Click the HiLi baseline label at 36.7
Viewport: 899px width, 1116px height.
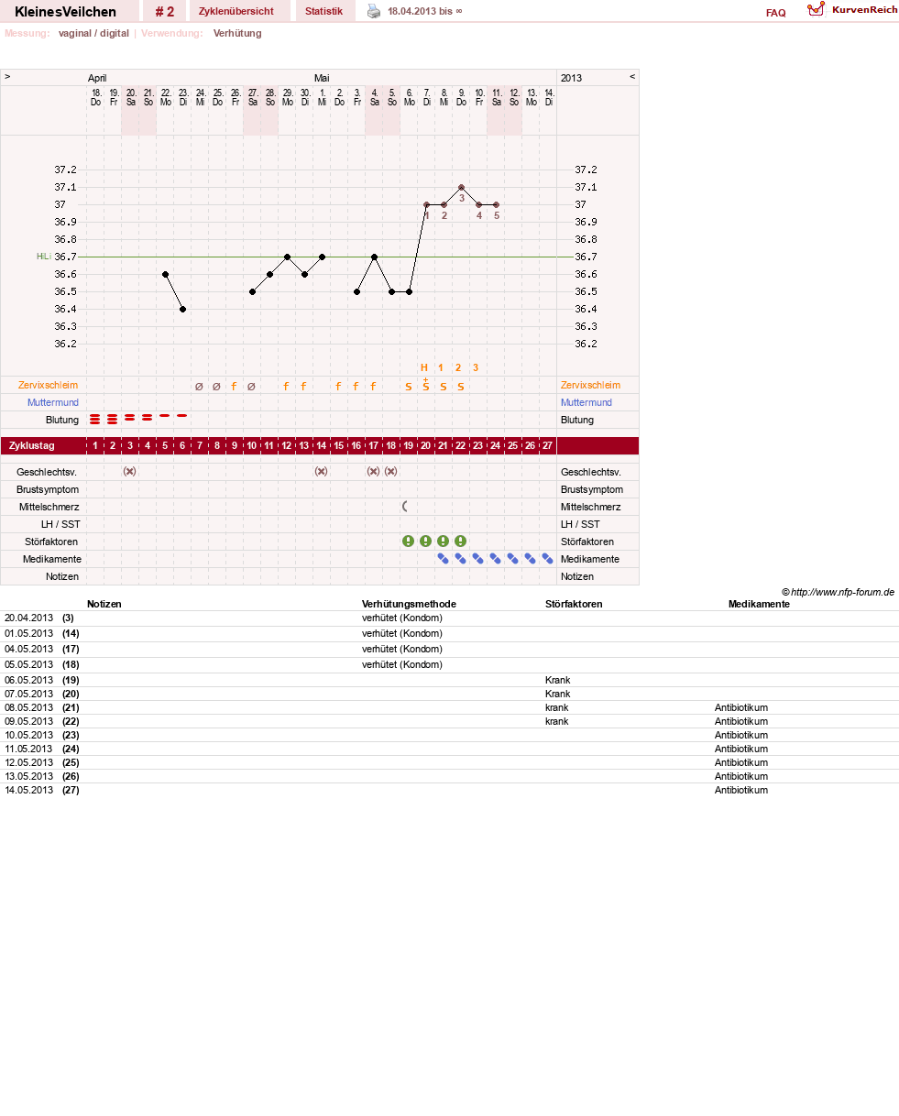[x=43, y=257]
